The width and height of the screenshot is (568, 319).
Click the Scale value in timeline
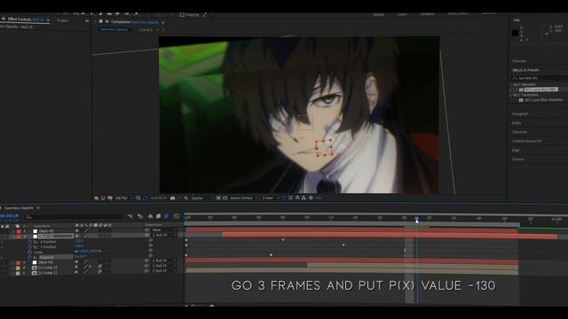point(91,251)
